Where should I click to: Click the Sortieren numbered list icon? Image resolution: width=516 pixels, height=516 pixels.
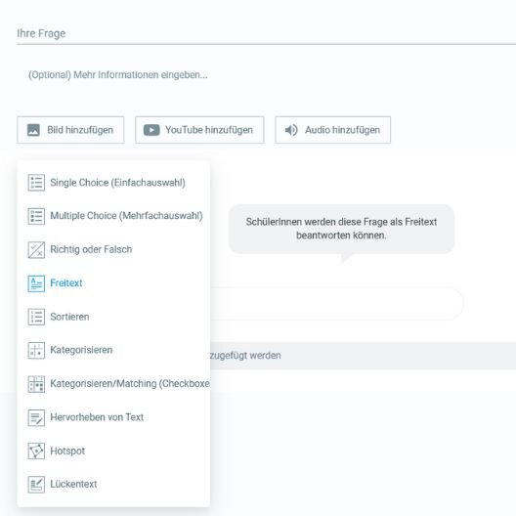click(x=36, y=317)
